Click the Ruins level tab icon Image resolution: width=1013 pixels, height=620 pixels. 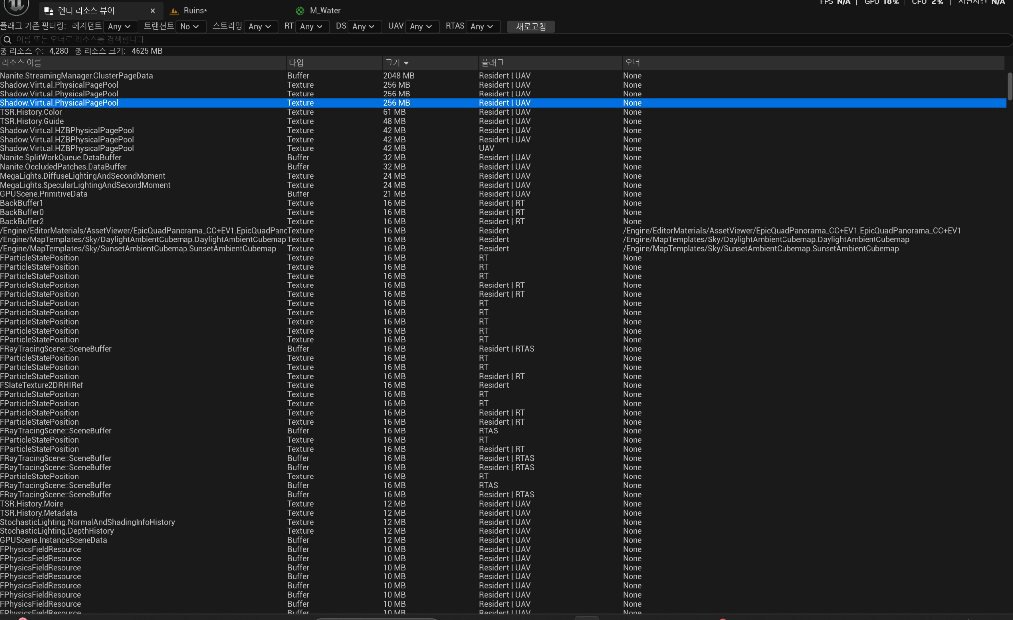[x=174, y=11]
